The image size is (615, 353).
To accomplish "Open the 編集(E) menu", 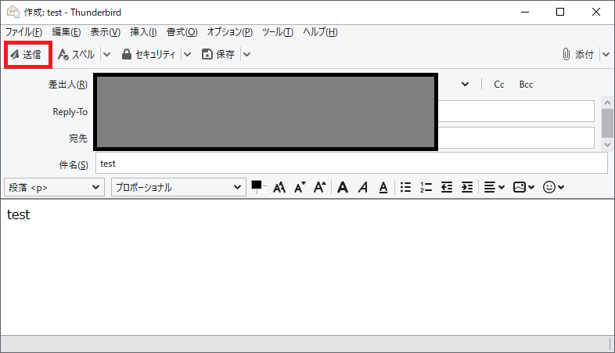I will pyautogui.click(x=67, y=32).
